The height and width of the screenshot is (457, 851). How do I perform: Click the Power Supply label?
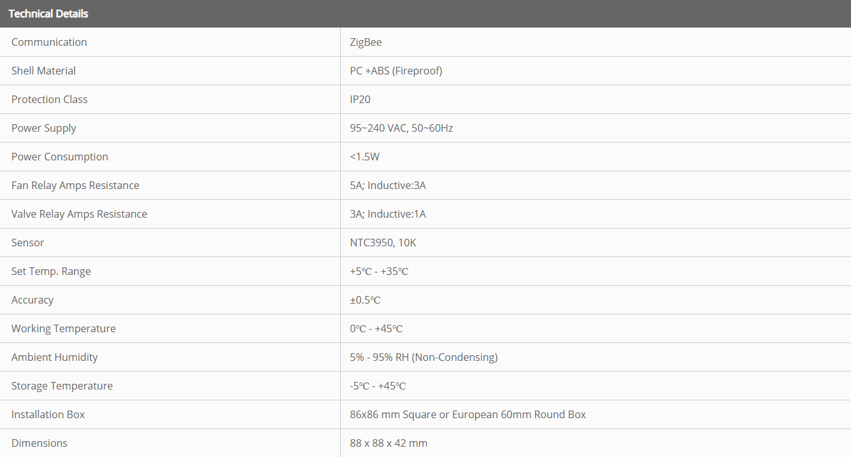(43, 128)
